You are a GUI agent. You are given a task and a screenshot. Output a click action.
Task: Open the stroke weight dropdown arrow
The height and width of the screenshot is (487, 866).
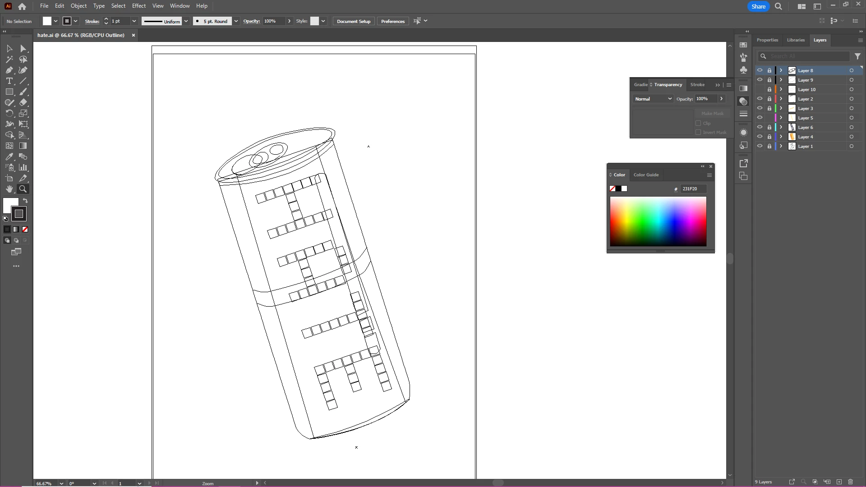click(x=134, y=21)
